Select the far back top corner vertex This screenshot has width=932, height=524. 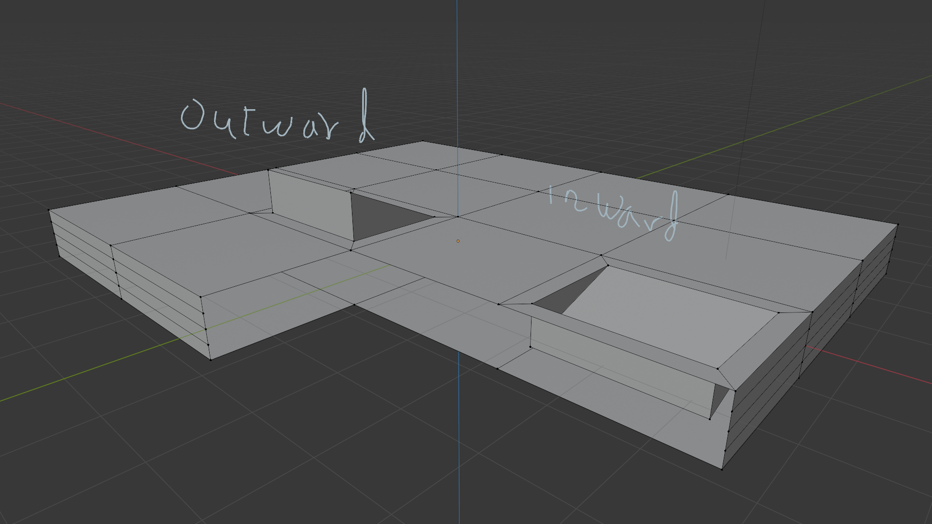[423, 141]
